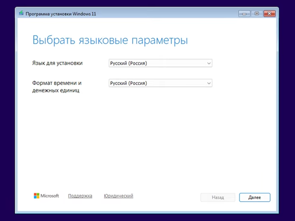This screenshot has height=221, width=295.
Task: Click the "Выбрать языковые параметры" heading
Action: tap(110, 40)
